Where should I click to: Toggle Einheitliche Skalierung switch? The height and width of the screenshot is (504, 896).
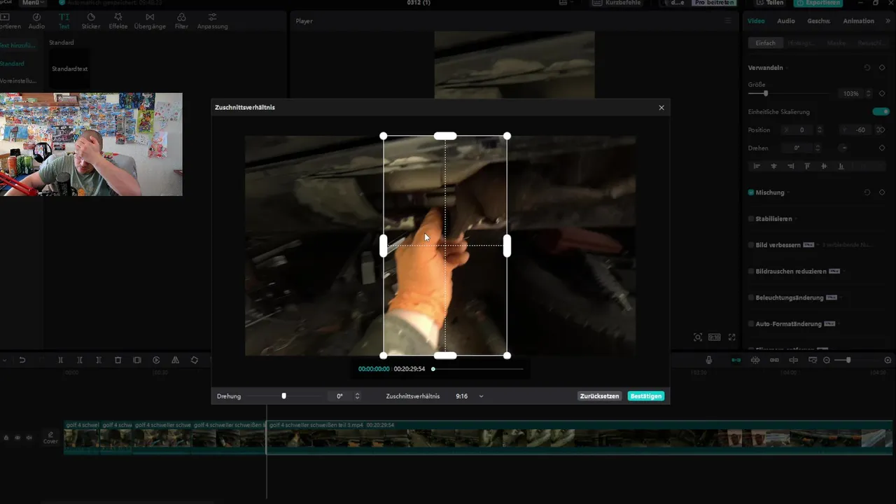881,111
